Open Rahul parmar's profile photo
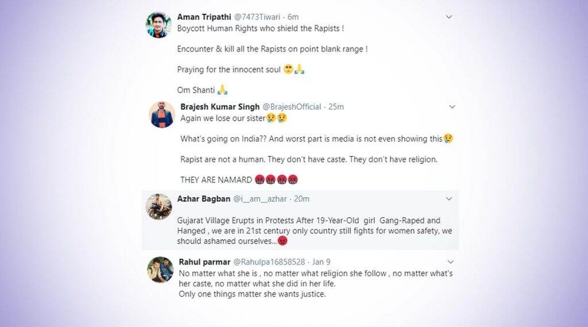 160,270
